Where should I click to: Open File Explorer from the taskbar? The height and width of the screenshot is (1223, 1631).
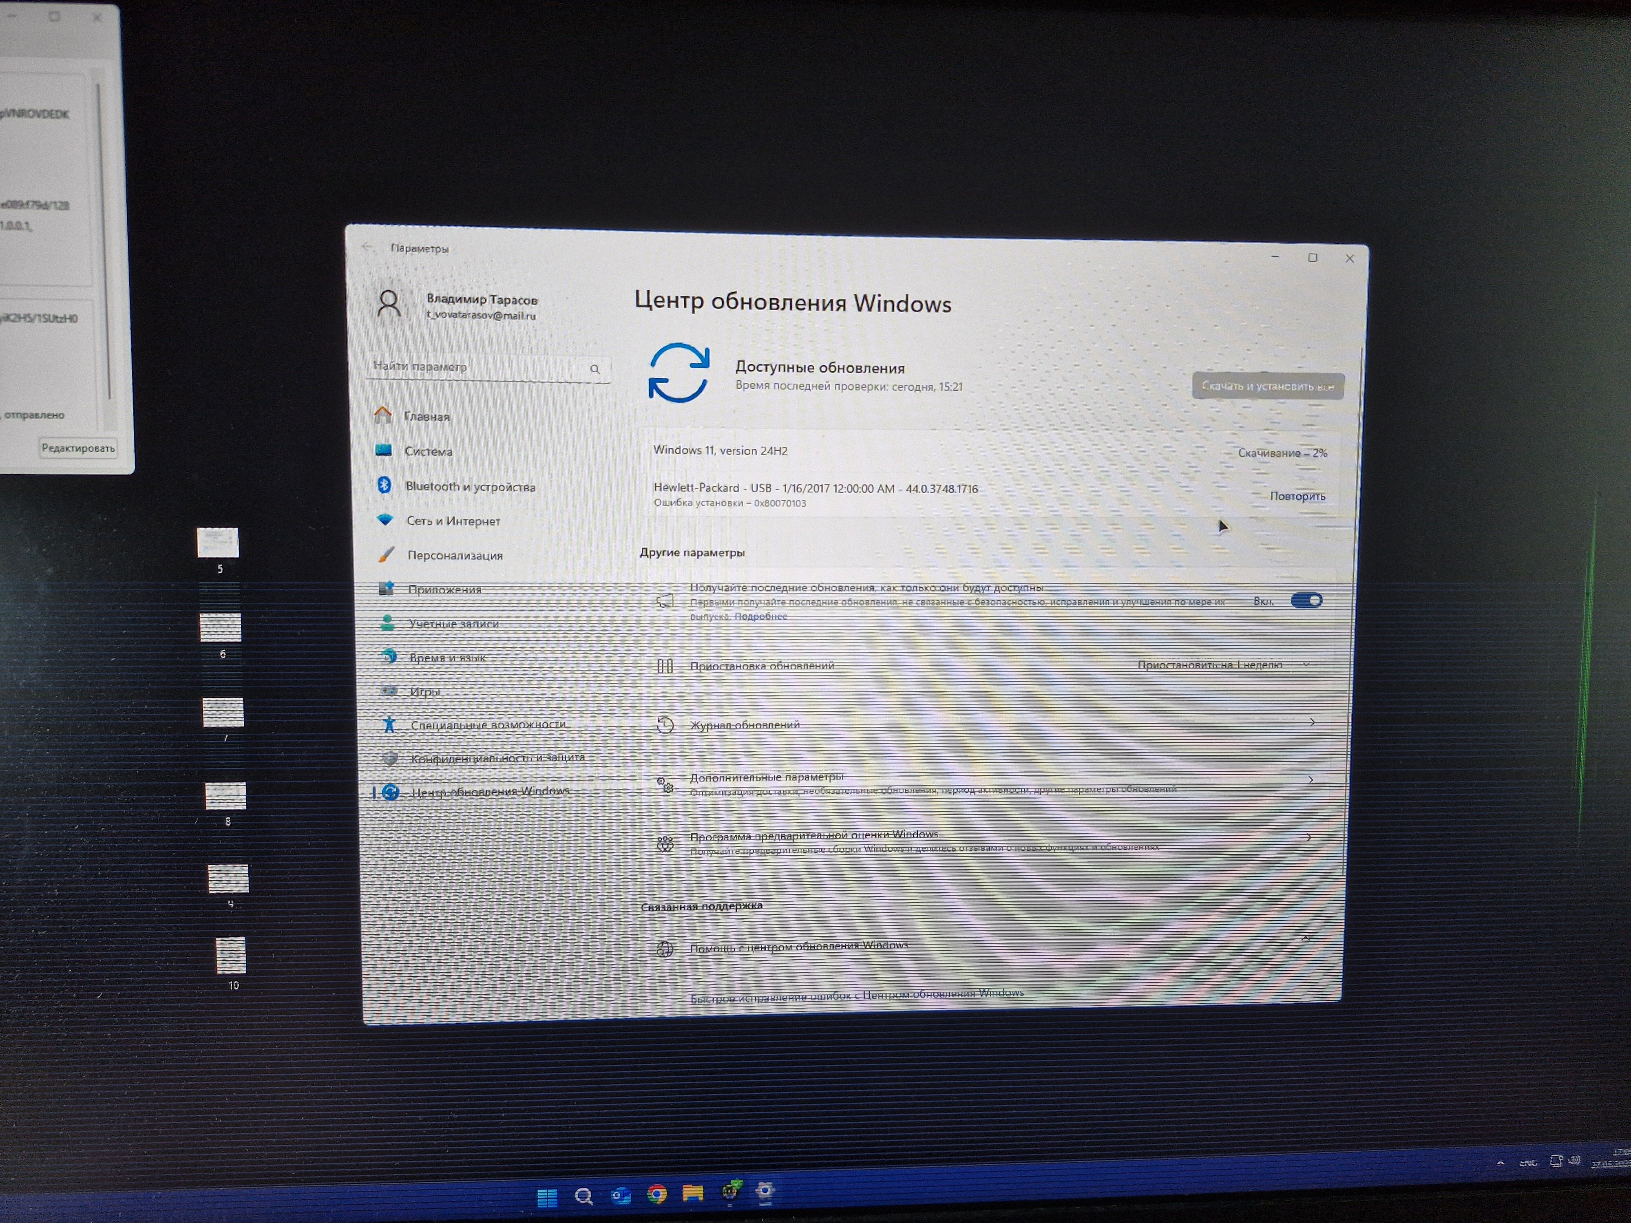[693, 1193]
